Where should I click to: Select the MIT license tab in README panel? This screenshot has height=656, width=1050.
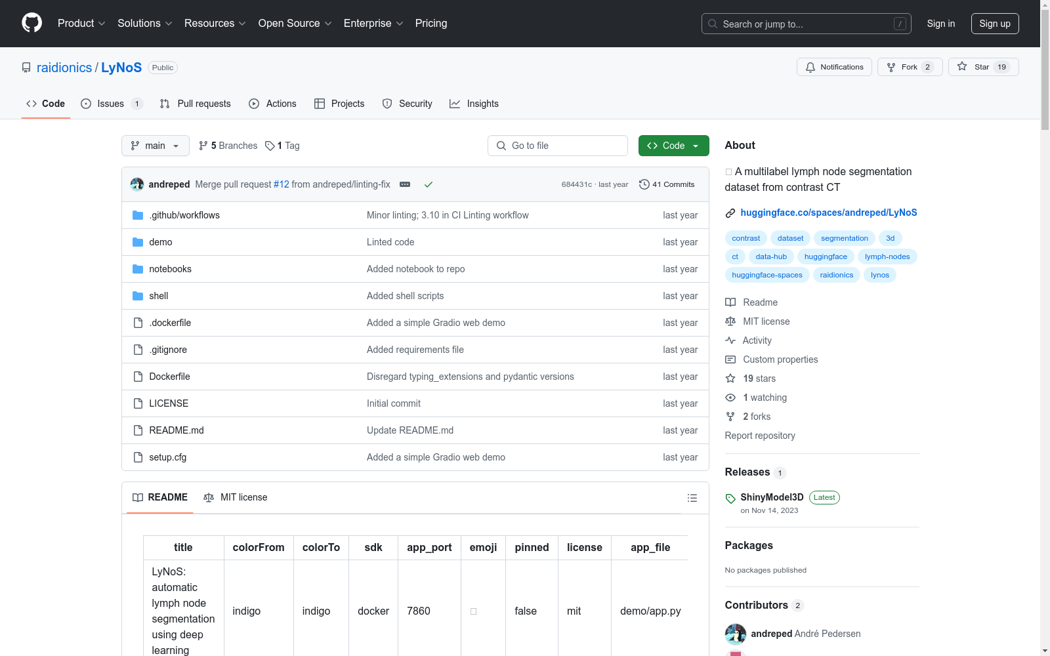[236, 498]
